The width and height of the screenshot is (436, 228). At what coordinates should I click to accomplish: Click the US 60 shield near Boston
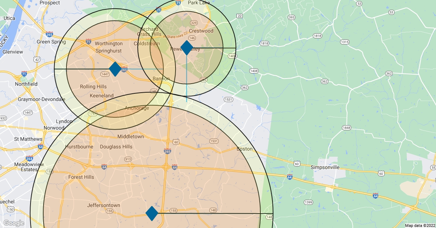coord(297,164)
